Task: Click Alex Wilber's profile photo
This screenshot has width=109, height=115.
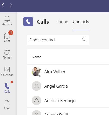Action: [x=36, y=72]
